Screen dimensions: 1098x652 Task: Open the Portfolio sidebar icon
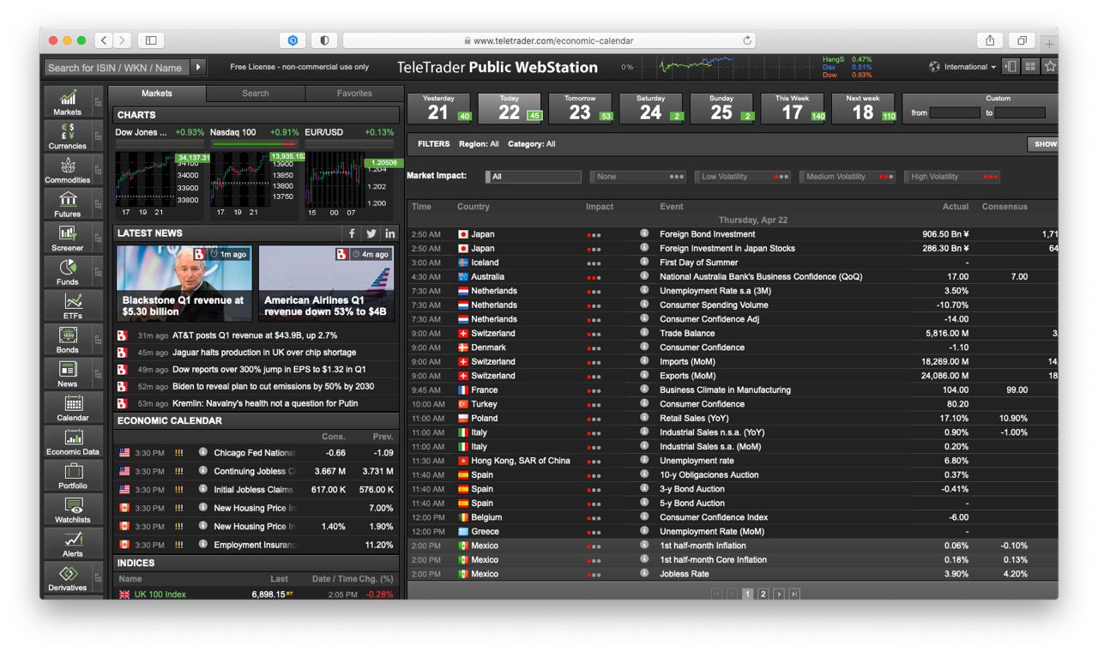pos(73,475)
